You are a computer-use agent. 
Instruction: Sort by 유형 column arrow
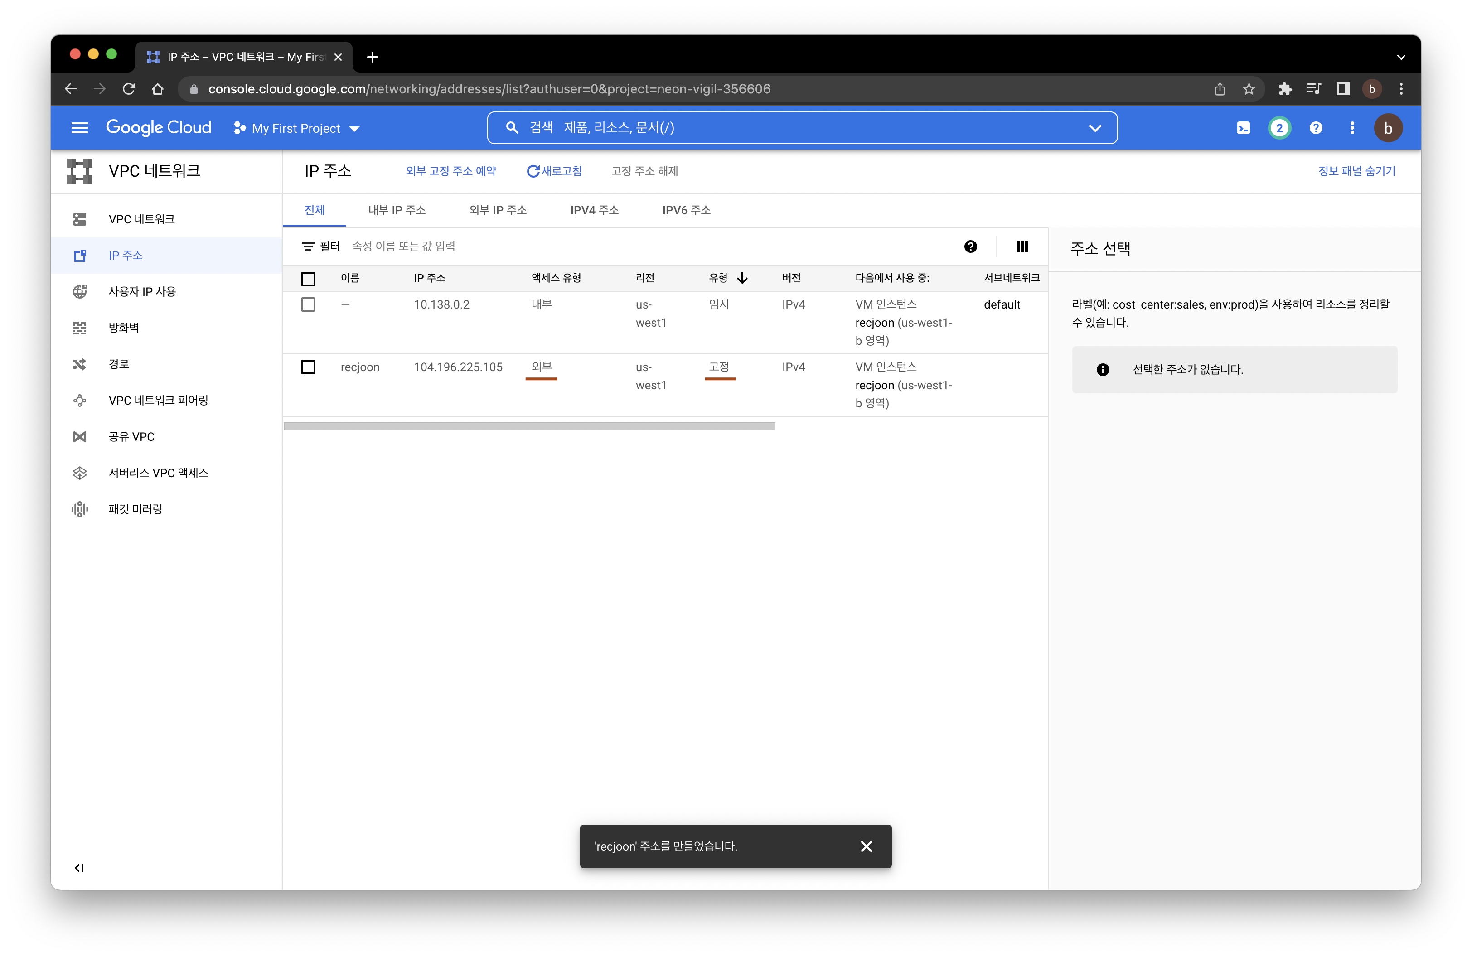742,278
